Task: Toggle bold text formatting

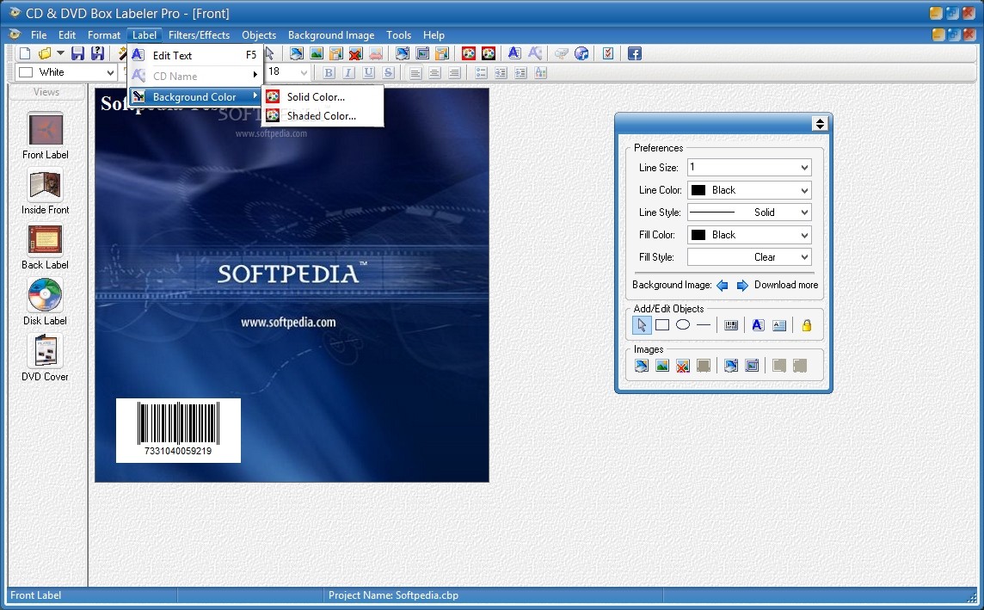Action: pyautogui.click(x=329, y=73)
